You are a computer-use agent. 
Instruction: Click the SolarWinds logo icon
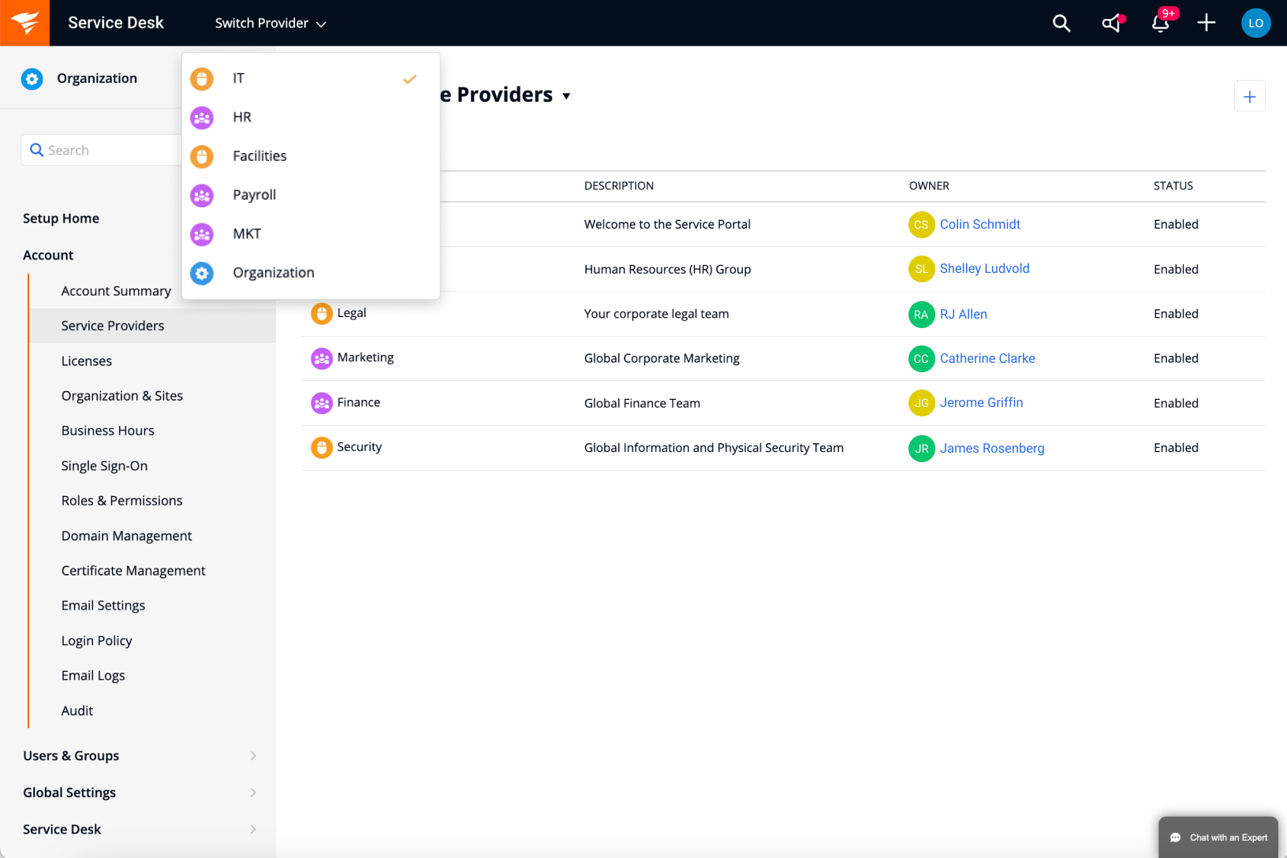[x=24, y=23]
